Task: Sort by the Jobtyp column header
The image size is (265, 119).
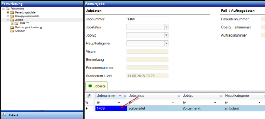Action: click(188, 96)
